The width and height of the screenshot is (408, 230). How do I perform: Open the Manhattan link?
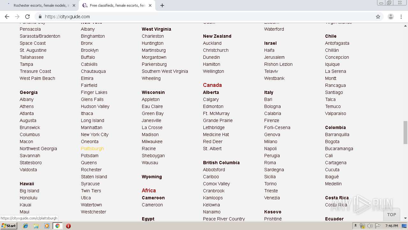pyautogui.click(x=91, y=127)
